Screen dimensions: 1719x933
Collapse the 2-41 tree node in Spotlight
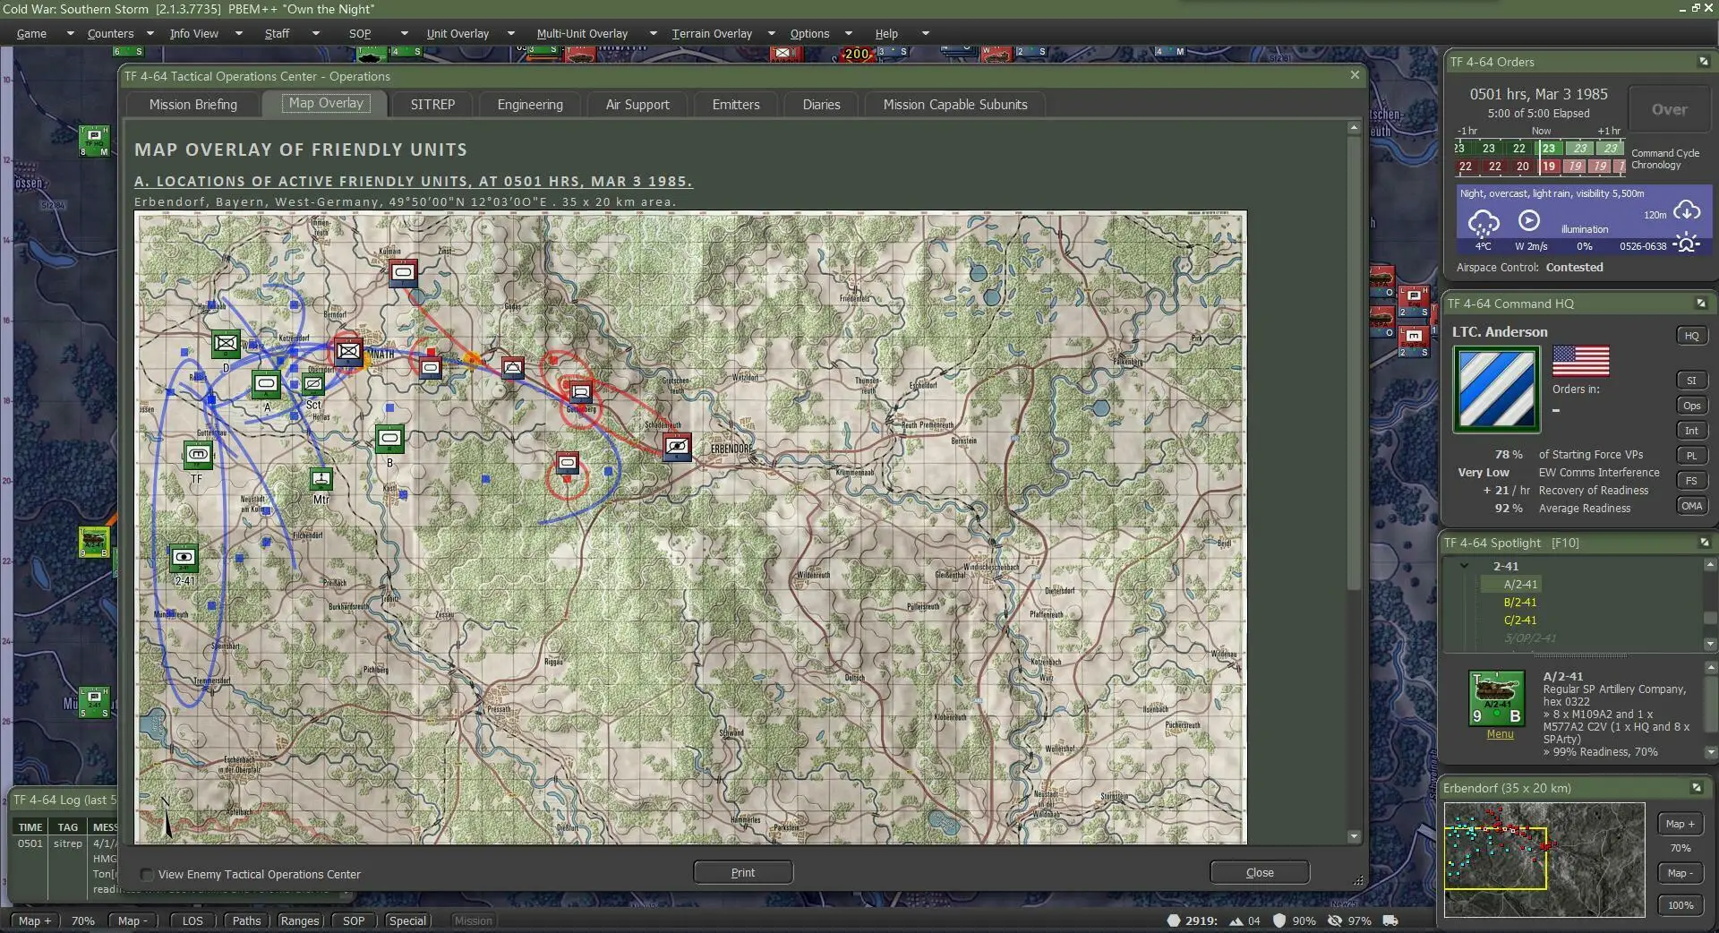point(1464,566)
